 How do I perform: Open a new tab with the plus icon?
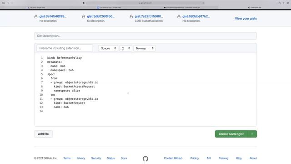(284, 3)
